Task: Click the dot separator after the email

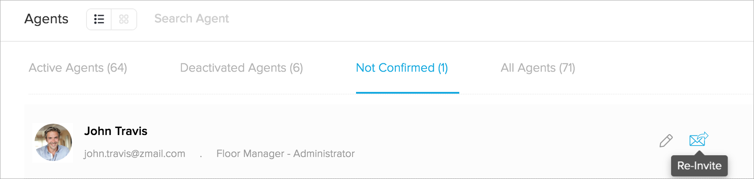Action: pyautogui.click(x=201, y=155)
